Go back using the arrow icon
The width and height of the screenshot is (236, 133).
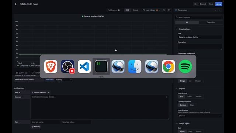coord(16,4)
